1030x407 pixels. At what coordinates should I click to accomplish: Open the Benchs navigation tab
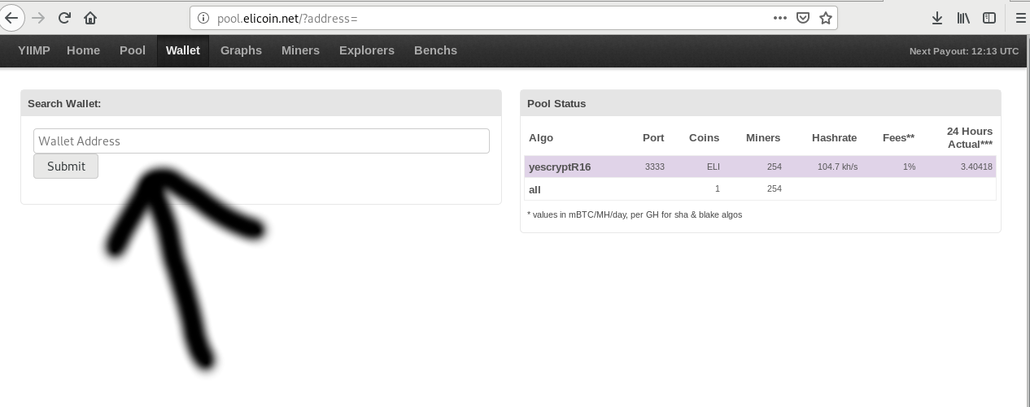tap(435, 50)
